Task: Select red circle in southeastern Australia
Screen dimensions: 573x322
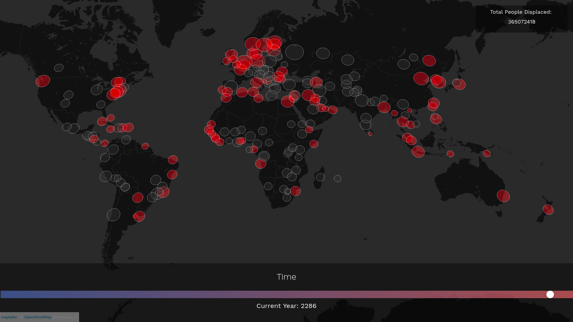Action: tap(503, 196)
